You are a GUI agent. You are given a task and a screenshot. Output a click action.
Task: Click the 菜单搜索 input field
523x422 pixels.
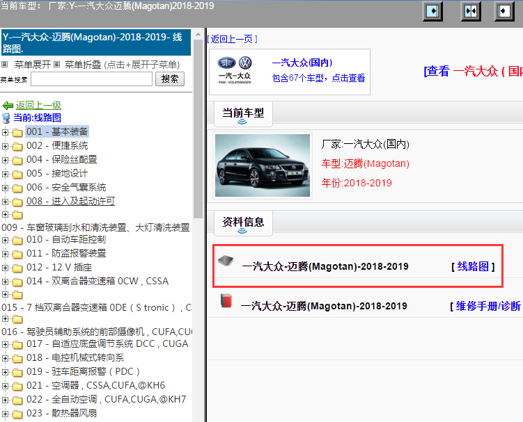pos(92,79)
